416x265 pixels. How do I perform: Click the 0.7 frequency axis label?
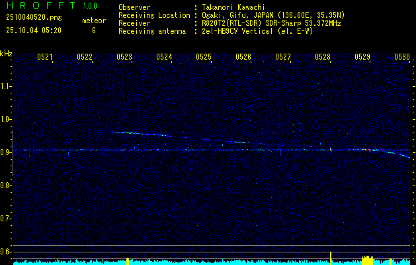pos(6,218)
